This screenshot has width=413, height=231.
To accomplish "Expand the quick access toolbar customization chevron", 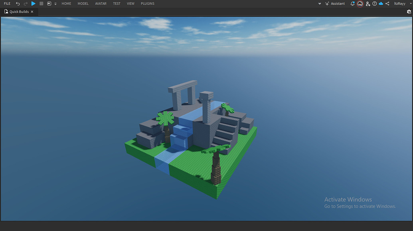I will [55, 4].
